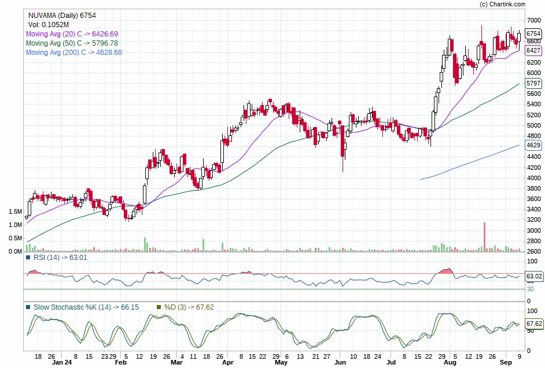The image size is (545, 368).
Task: Click the 63.02 RSI value tag
Action: click(534, 276)
